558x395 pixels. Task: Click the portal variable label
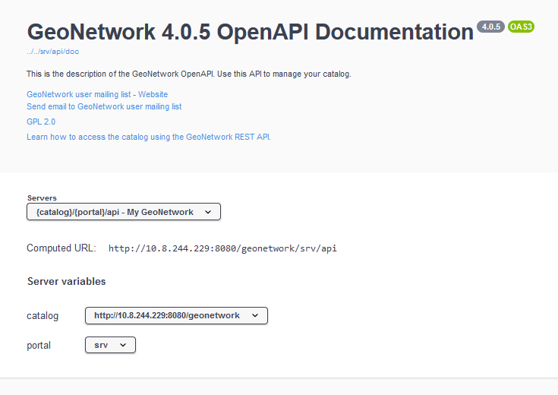[39, 346]
